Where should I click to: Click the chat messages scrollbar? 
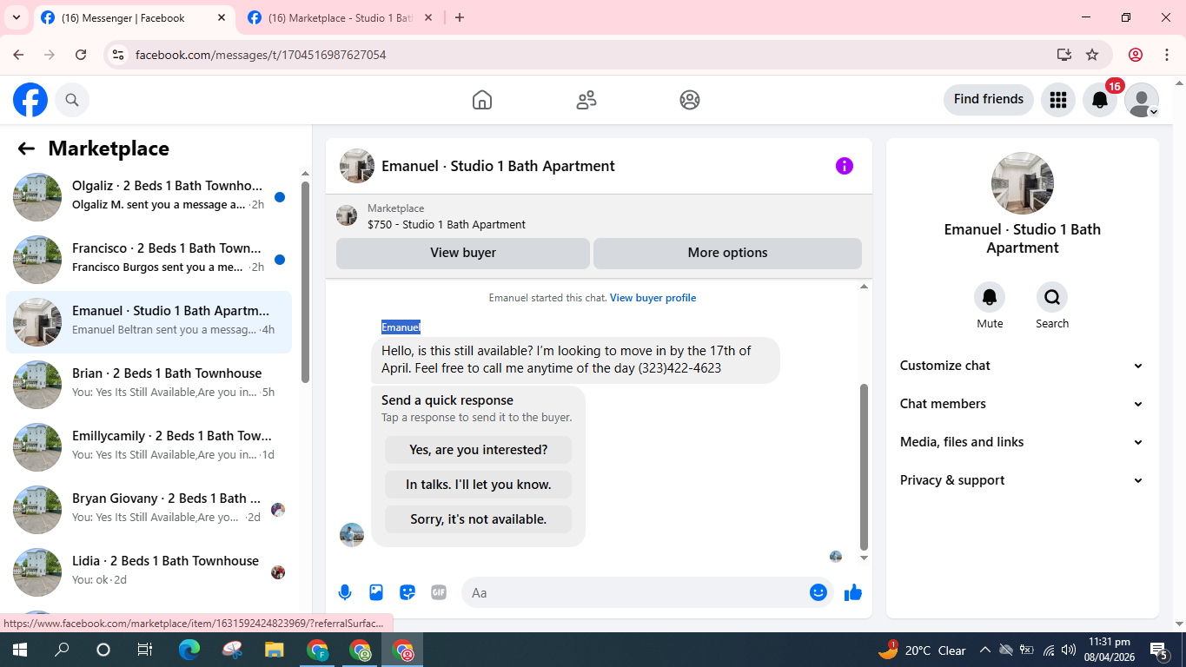coord(864,467)
